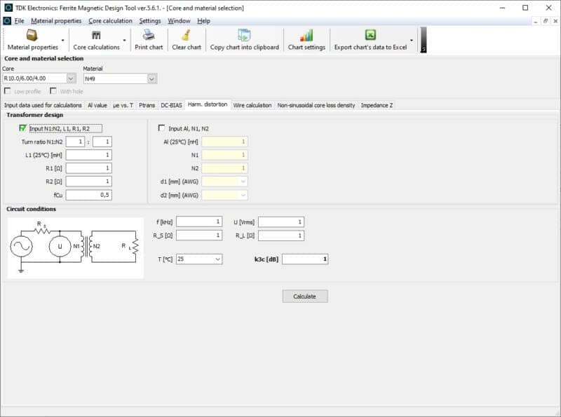Expand Export to Excel dropdown arrow

tap(412, 40)
